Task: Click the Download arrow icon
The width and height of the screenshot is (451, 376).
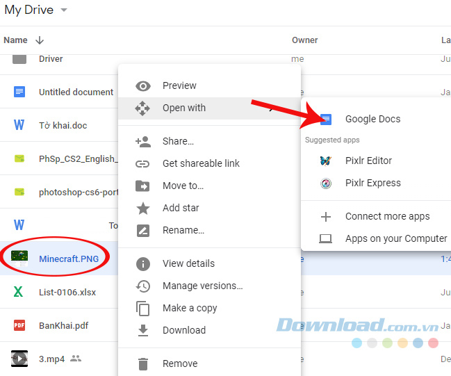Action: tap(143, 330)
